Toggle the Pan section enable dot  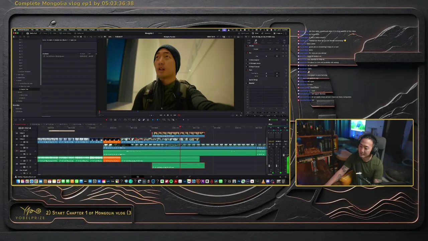(x=247, y=53)
